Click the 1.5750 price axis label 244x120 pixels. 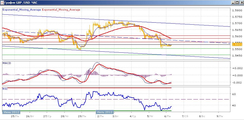[x=237, y=17]
